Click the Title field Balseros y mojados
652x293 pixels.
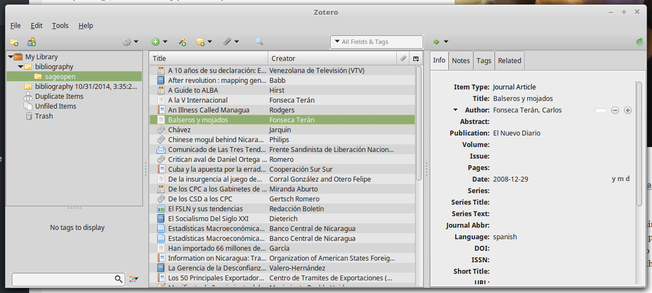[x=523, y=99]
